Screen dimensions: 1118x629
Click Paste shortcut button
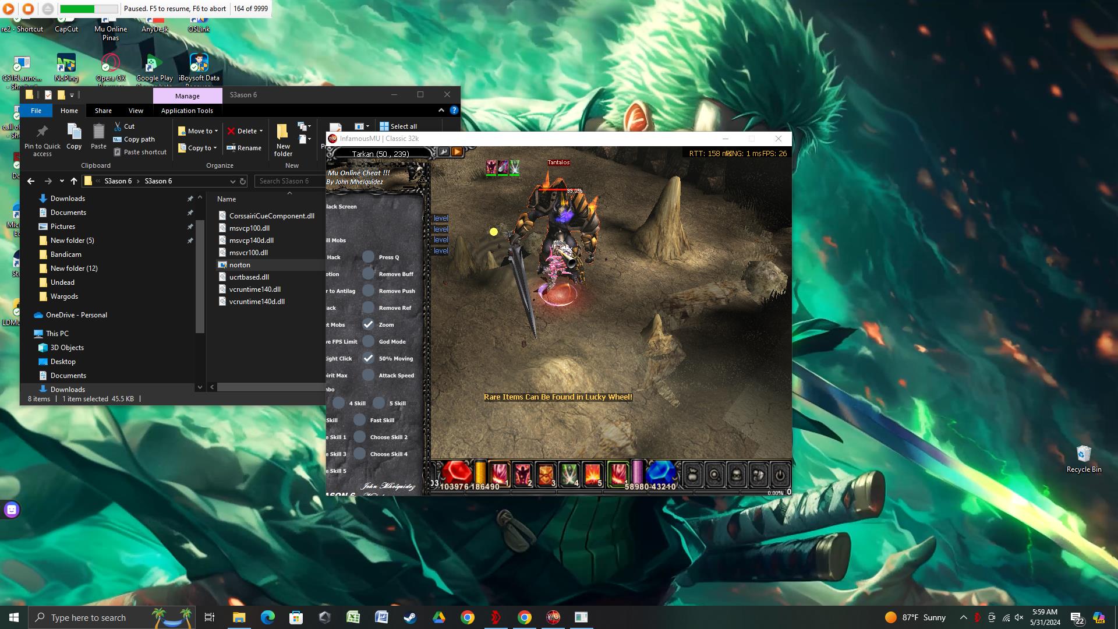tap(140, 152)
